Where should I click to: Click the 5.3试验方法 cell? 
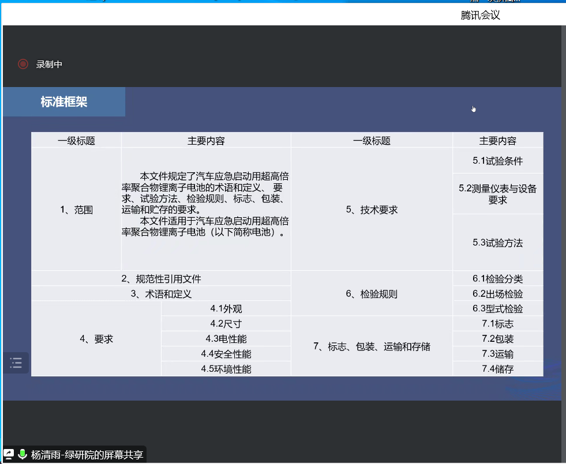(x=497, y=243)
